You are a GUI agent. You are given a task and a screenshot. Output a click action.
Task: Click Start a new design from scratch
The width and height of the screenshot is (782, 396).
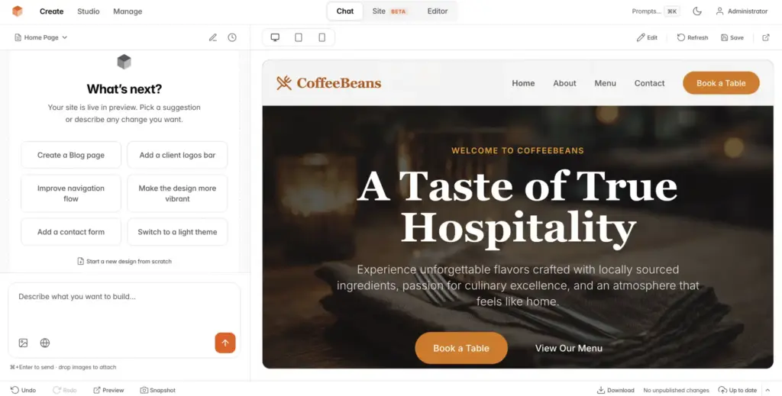124,261
